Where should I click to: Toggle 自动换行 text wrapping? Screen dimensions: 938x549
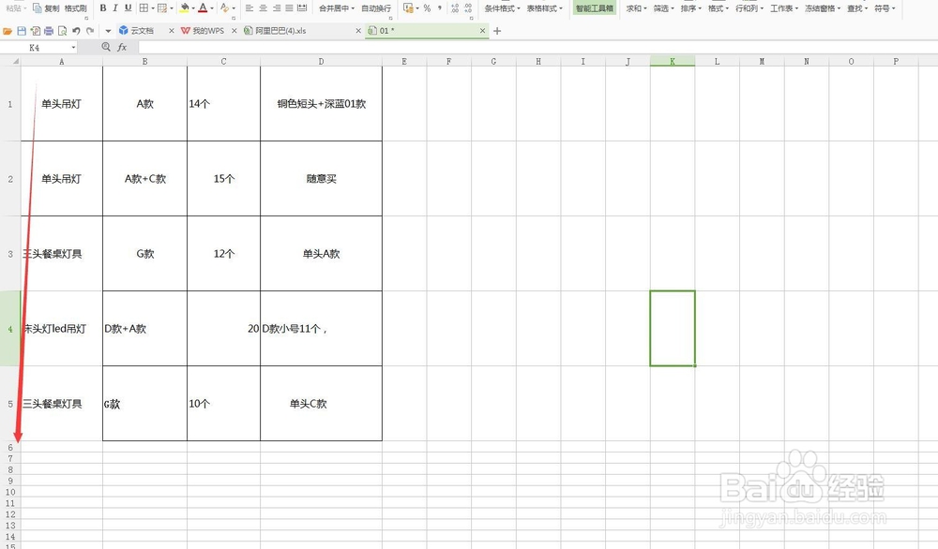tap(375, 8)
